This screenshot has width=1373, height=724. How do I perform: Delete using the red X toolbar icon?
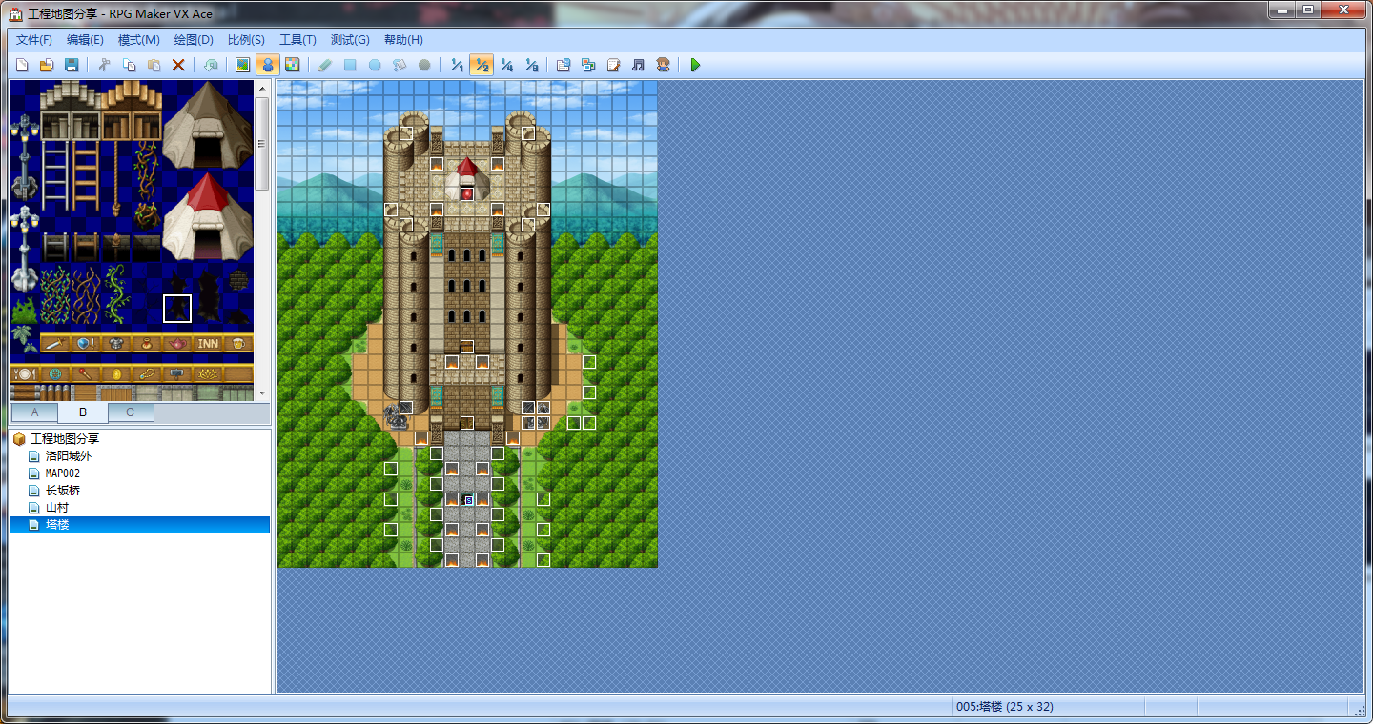pos(178,65)
